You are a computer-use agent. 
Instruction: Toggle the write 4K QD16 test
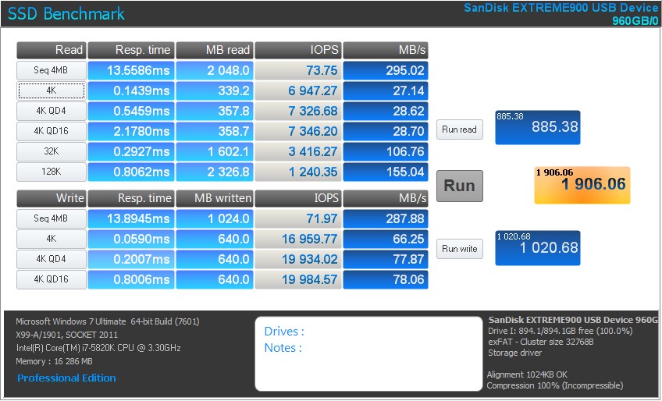[x=51, y=280]
